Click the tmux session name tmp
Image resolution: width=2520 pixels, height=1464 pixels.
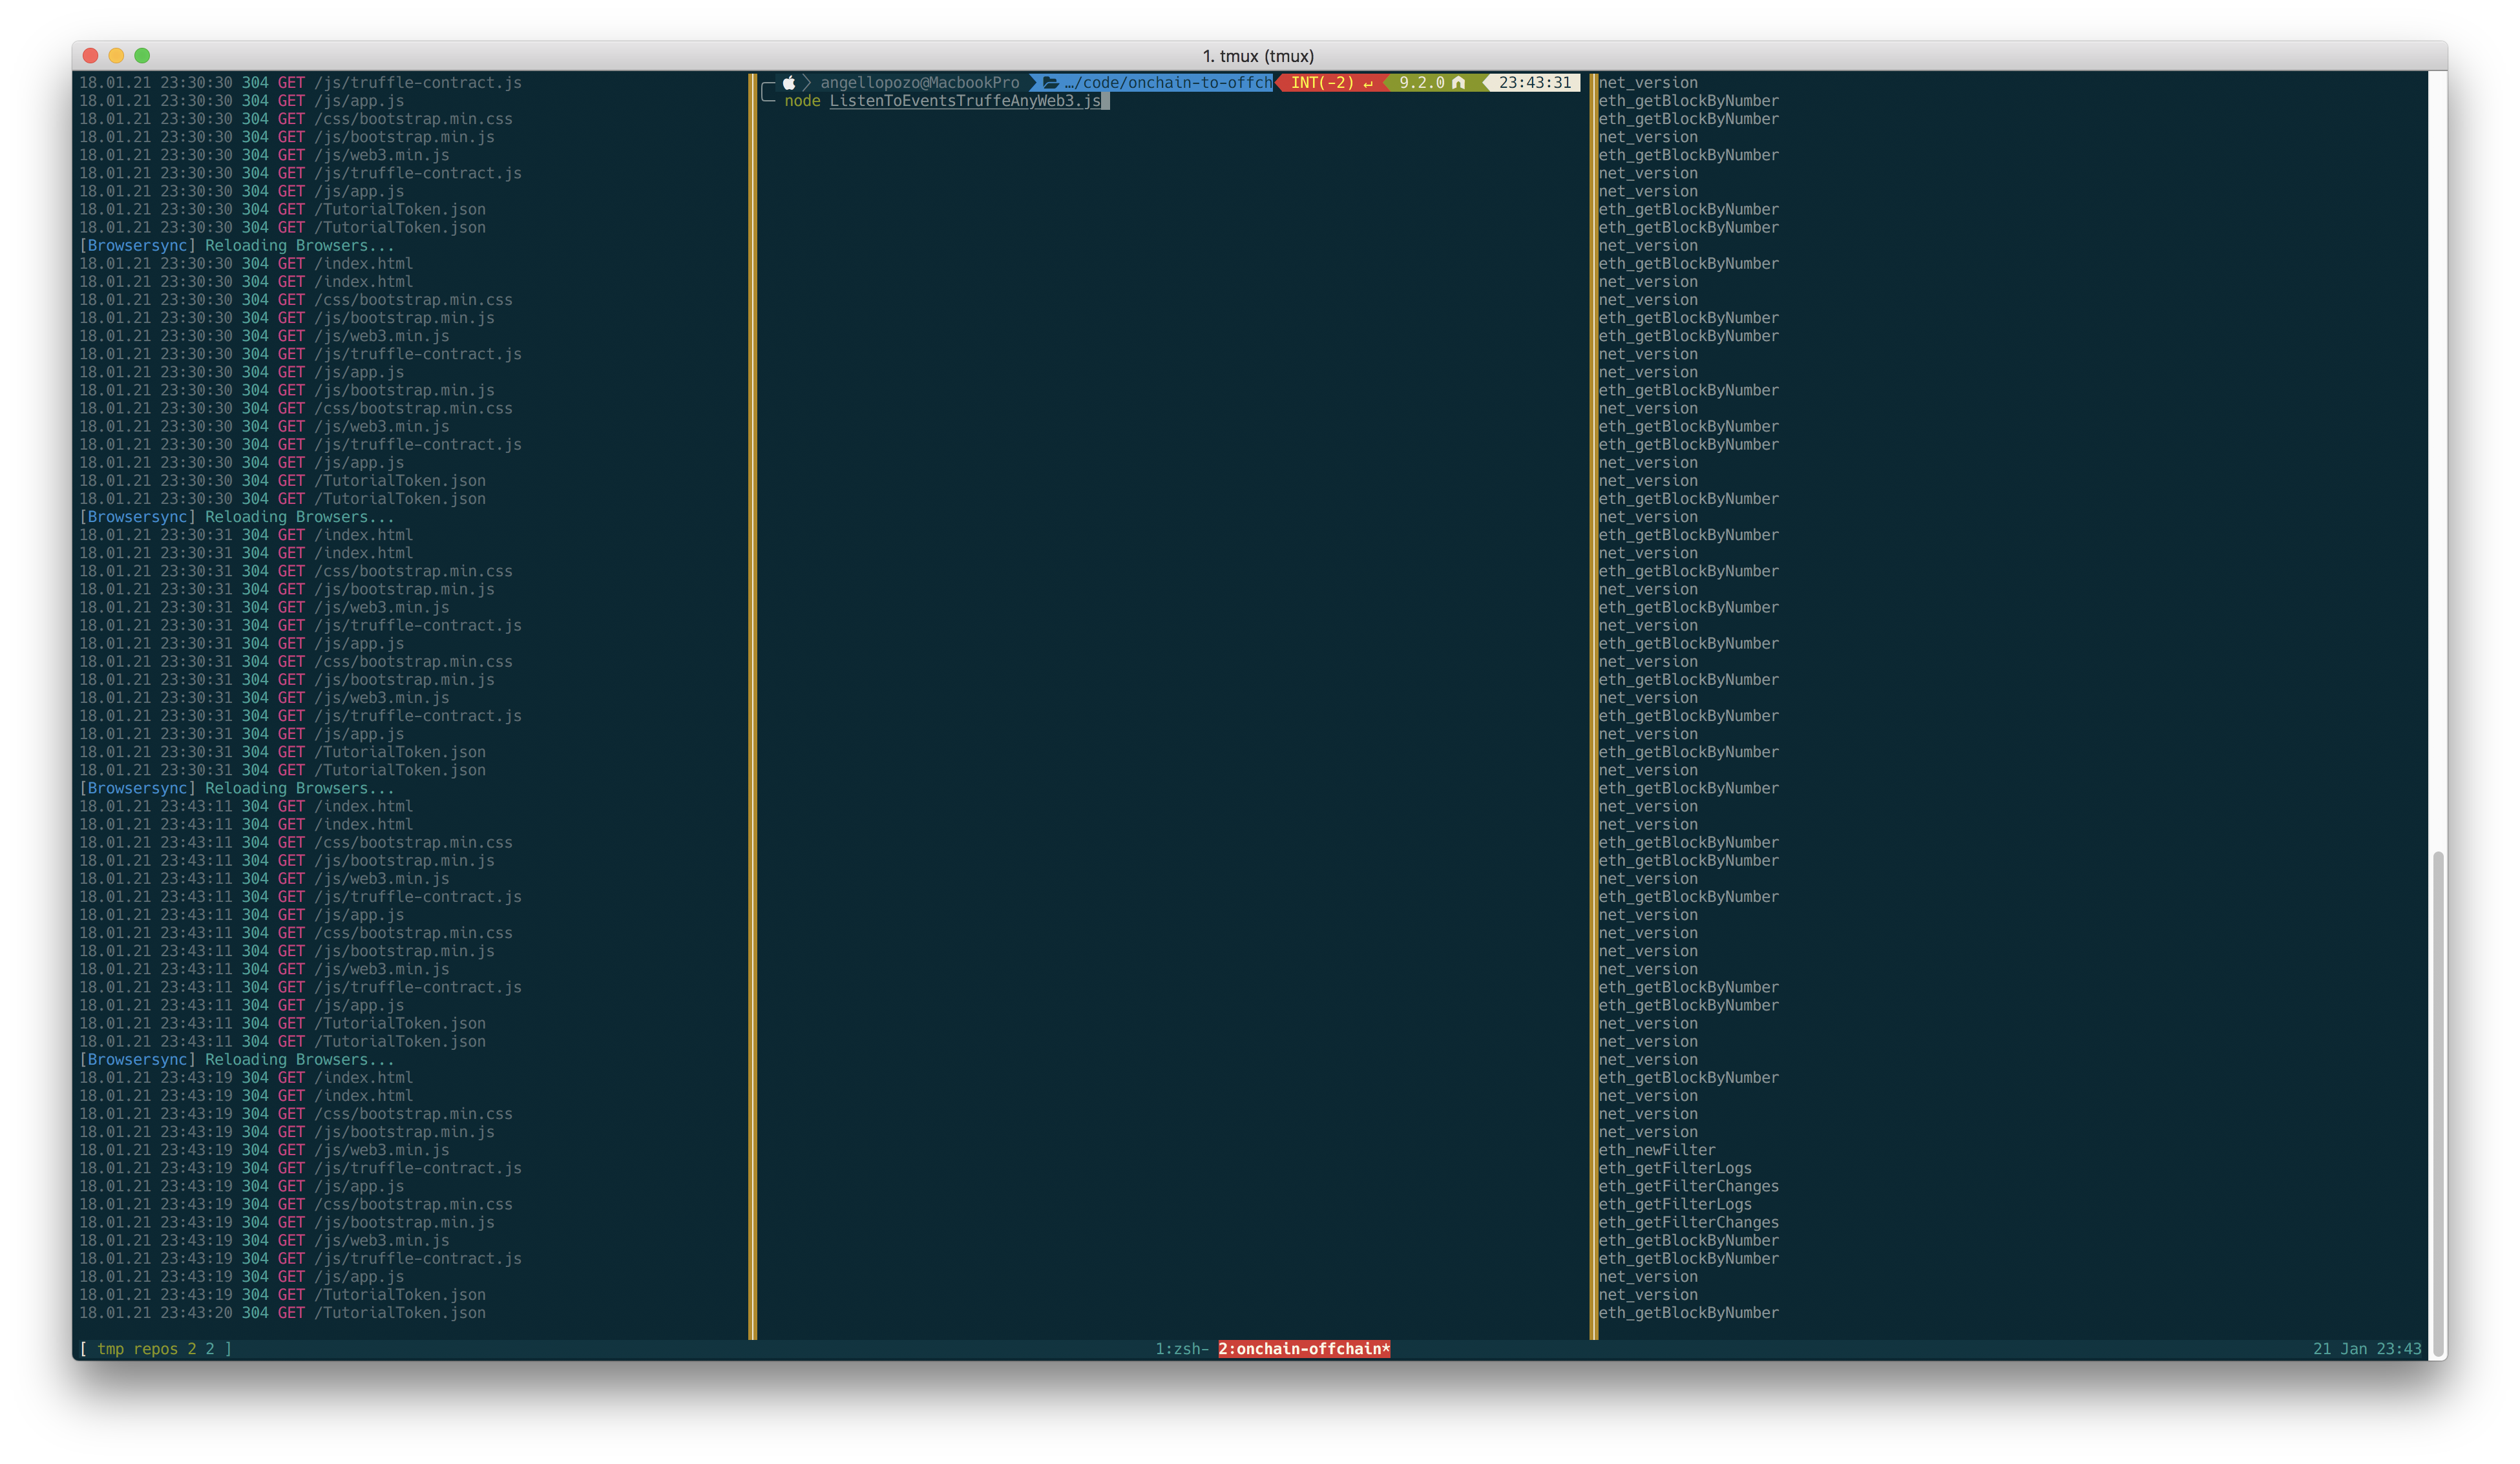click(x=110, y=1349)
